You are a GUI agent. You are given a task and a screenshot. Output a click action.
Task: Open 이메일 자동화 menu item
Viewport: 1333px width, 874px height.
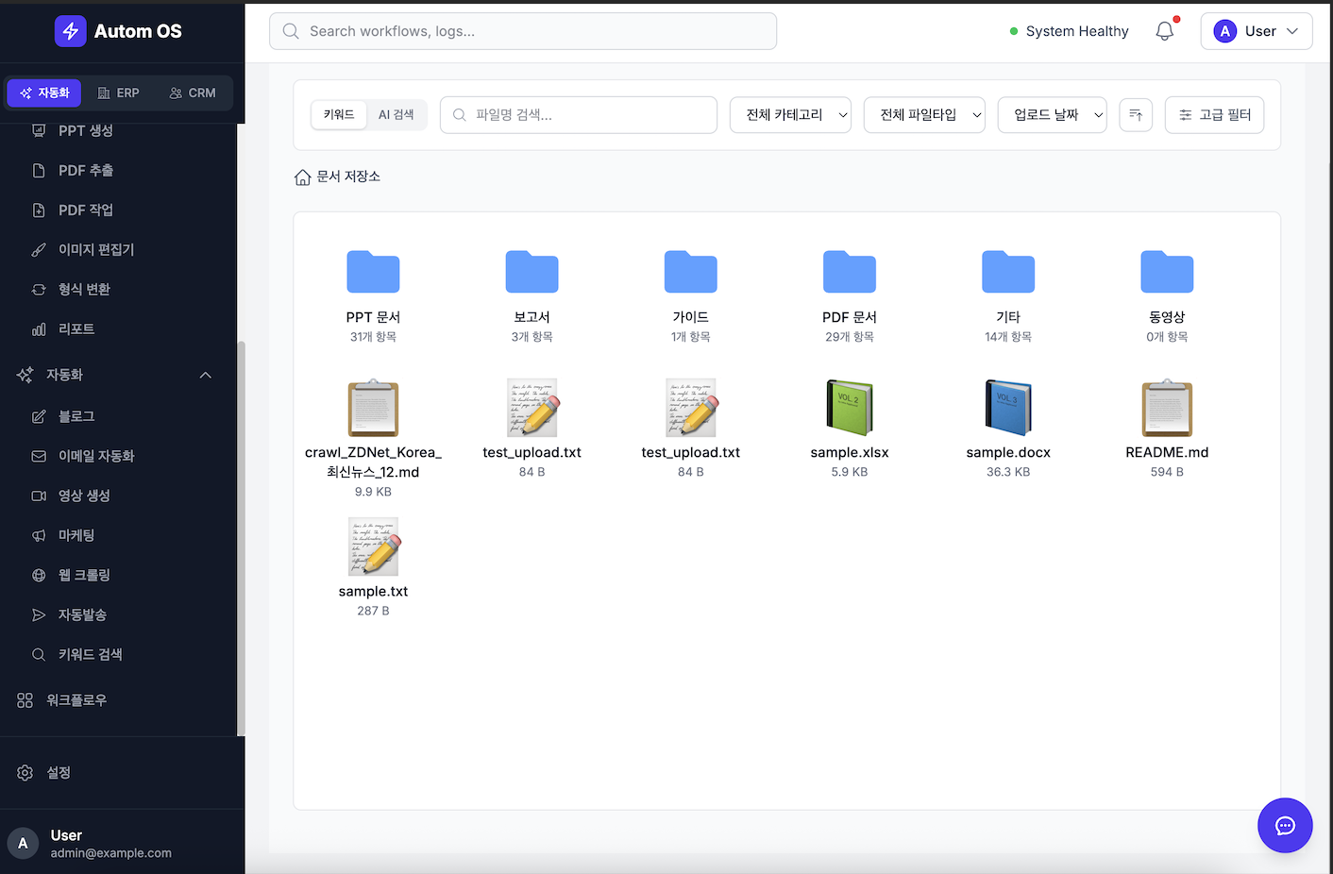95,456
